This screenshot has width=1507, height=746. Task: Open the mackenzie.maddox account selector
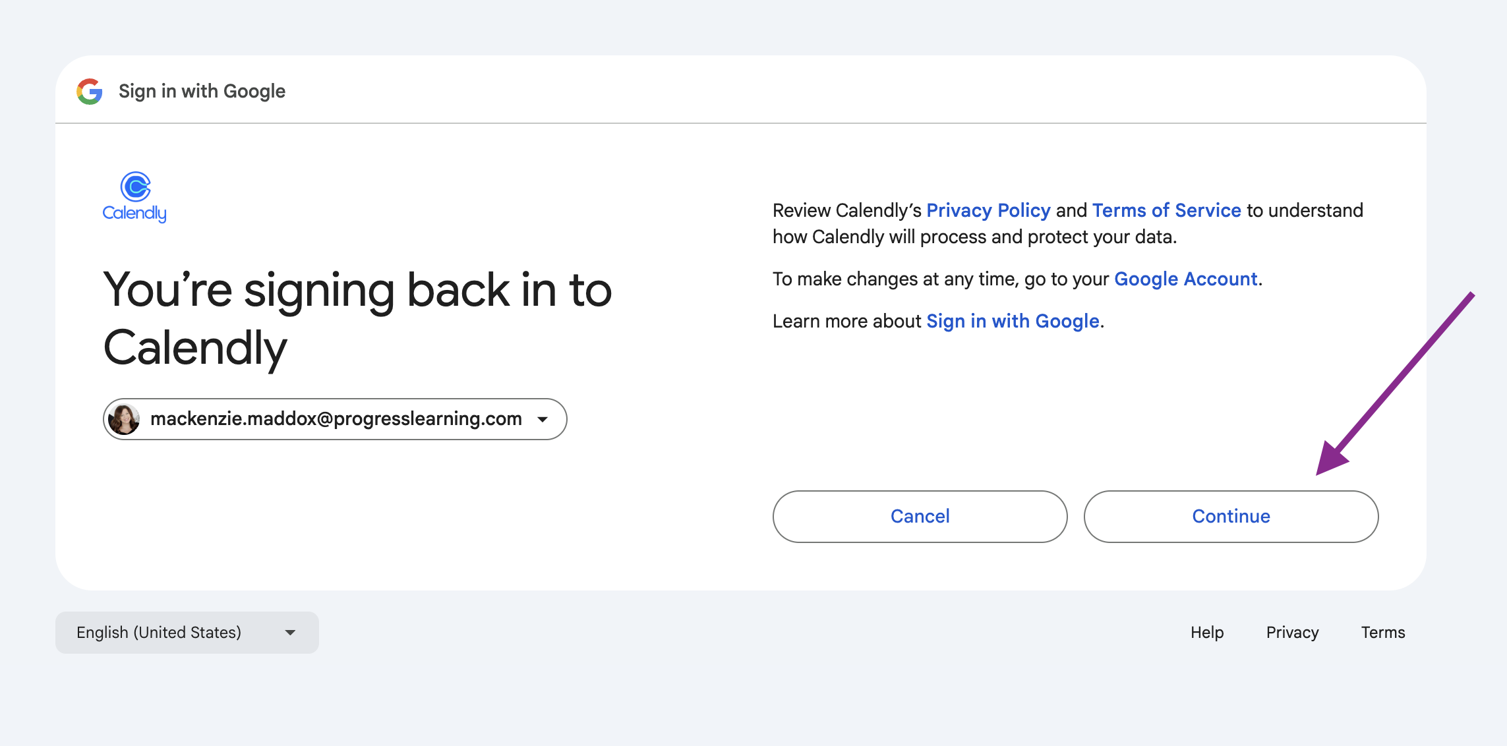pos(335,419)
